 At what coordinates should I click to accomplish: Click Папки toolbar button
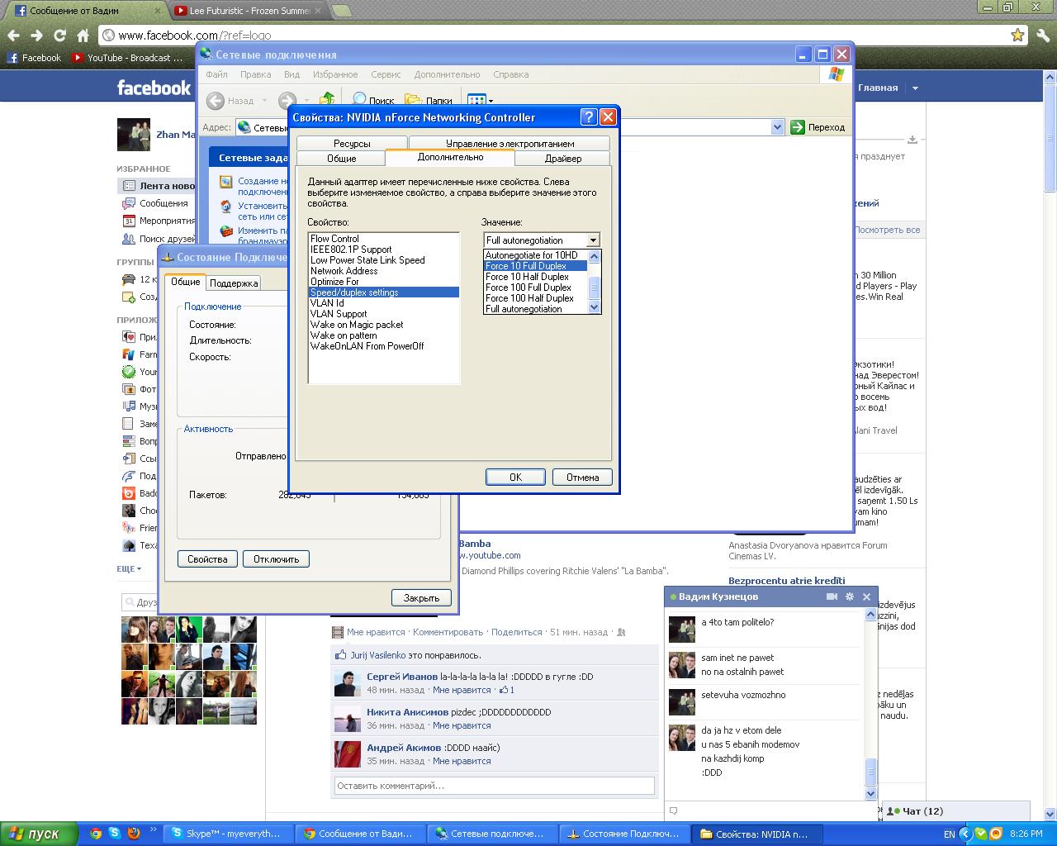(x=429, y=101)
